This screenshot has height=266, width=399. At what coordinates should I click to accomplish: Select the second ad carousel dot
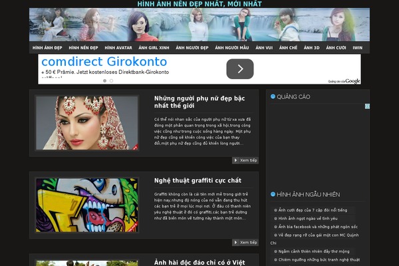pyautogui.click(x=111, y=80)
